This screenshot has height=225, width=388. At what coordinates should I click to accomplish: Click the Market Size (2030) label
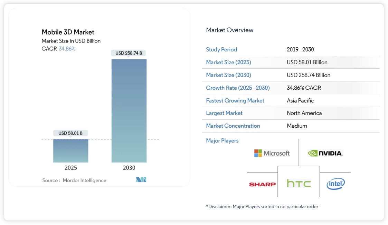tap(228, 75)
